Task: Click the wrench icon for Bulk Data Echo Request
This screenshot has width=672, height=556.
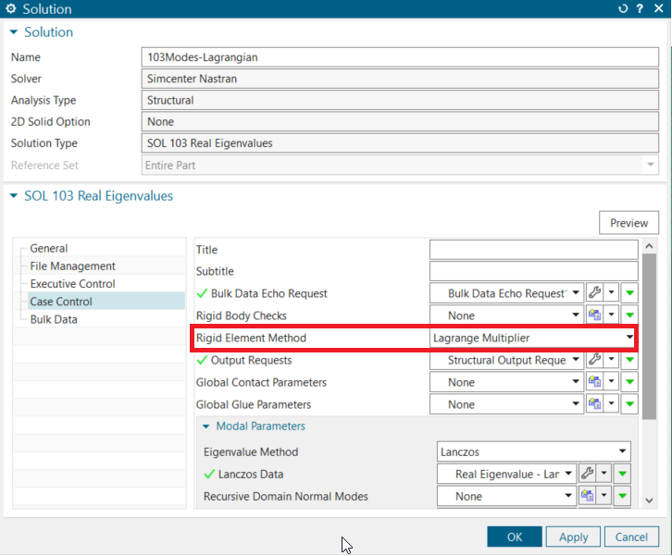Action: pyautogui.click(x=596, y=293)
